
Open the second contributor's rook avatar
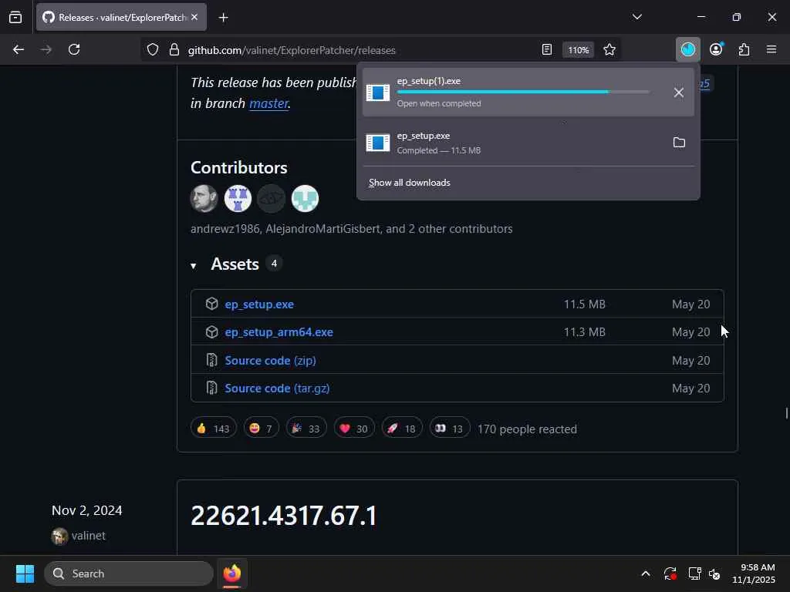point(238,198)
